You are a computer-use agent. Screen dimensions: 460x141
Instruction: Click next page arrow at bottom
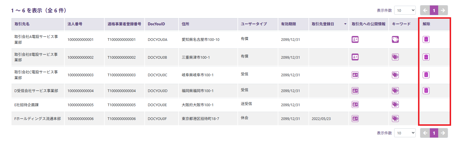point(443,133)
